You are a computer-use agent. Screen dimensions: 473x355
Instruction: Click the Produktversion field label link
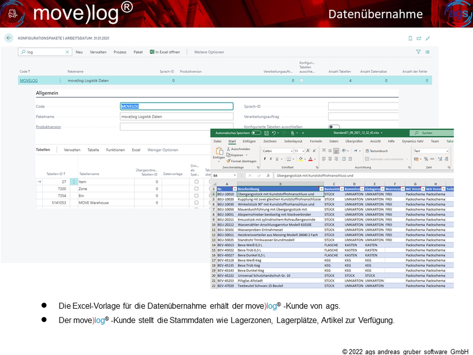pyautogui.click(x=48, y=127)
